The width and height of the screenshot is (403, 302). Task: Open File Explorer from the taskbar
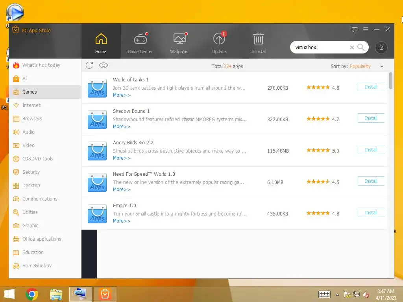[56, 294]
